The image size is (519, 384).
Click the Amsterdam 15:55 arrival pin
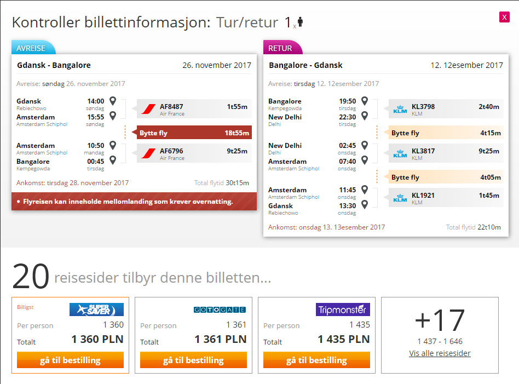113,116
